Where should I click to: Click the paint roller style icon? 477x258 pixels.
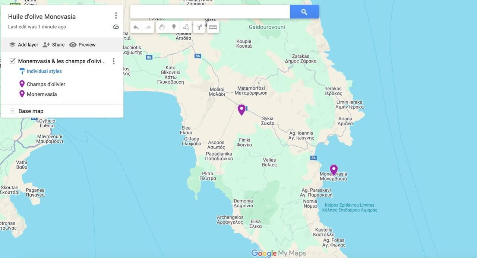click(x=22, y=71)
